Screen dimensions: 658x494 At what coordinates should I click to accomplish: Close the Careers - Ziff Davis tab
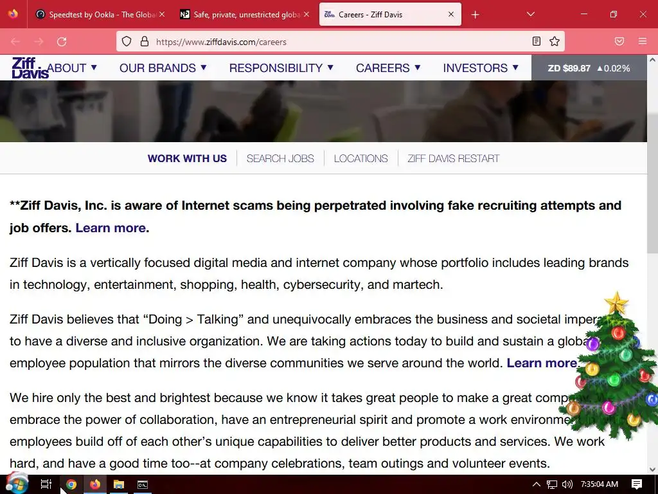(451, 14)
